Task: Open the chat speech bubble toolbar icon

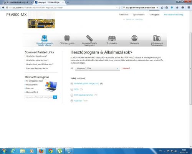Action: [183, 8]
